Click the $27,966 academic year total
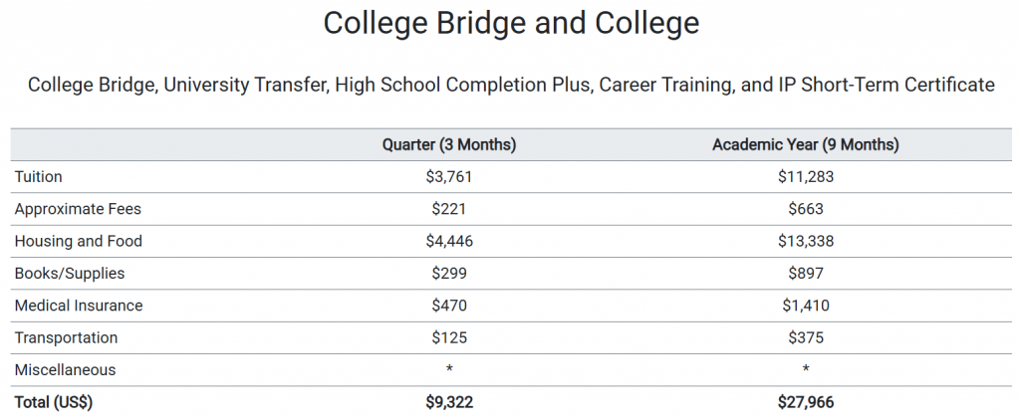The height and width of the screenshot is (416, 1020). [x=805, y=402]
